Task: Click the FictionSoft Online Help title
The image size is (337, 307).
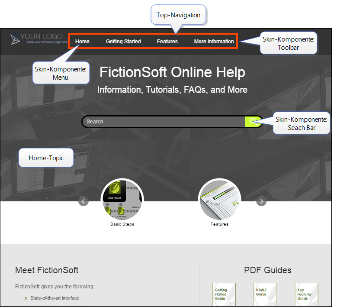Action: click(x=172, y=72)
